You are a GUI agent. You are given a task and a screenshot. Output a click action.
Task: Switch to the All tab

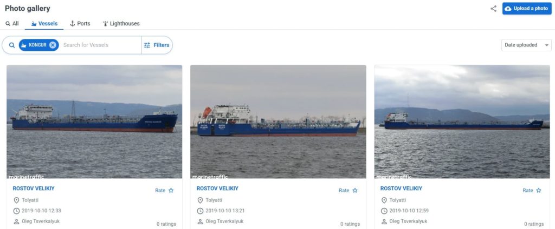point(12,24)
